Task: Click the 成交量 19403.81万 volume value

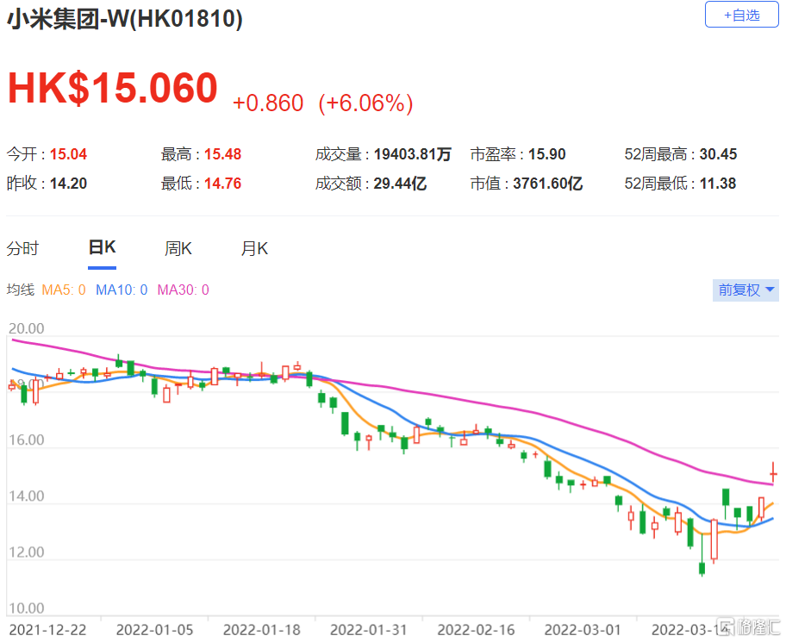Action: 413,154
